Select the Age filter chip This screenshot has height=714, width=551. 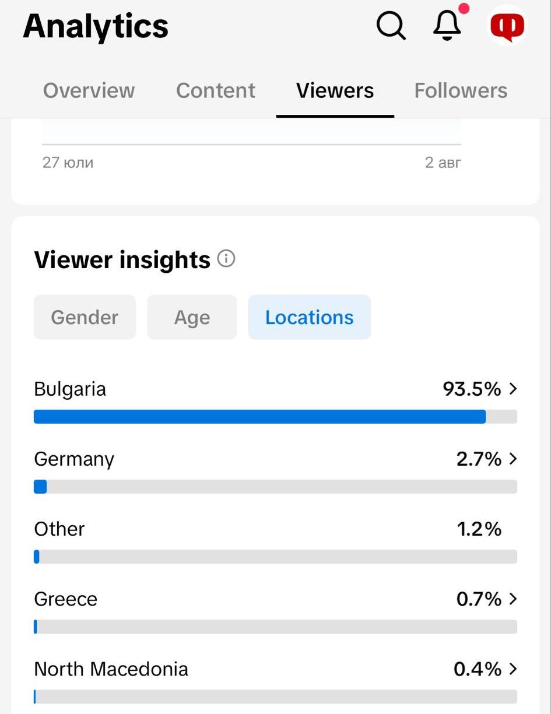(192, 317)
